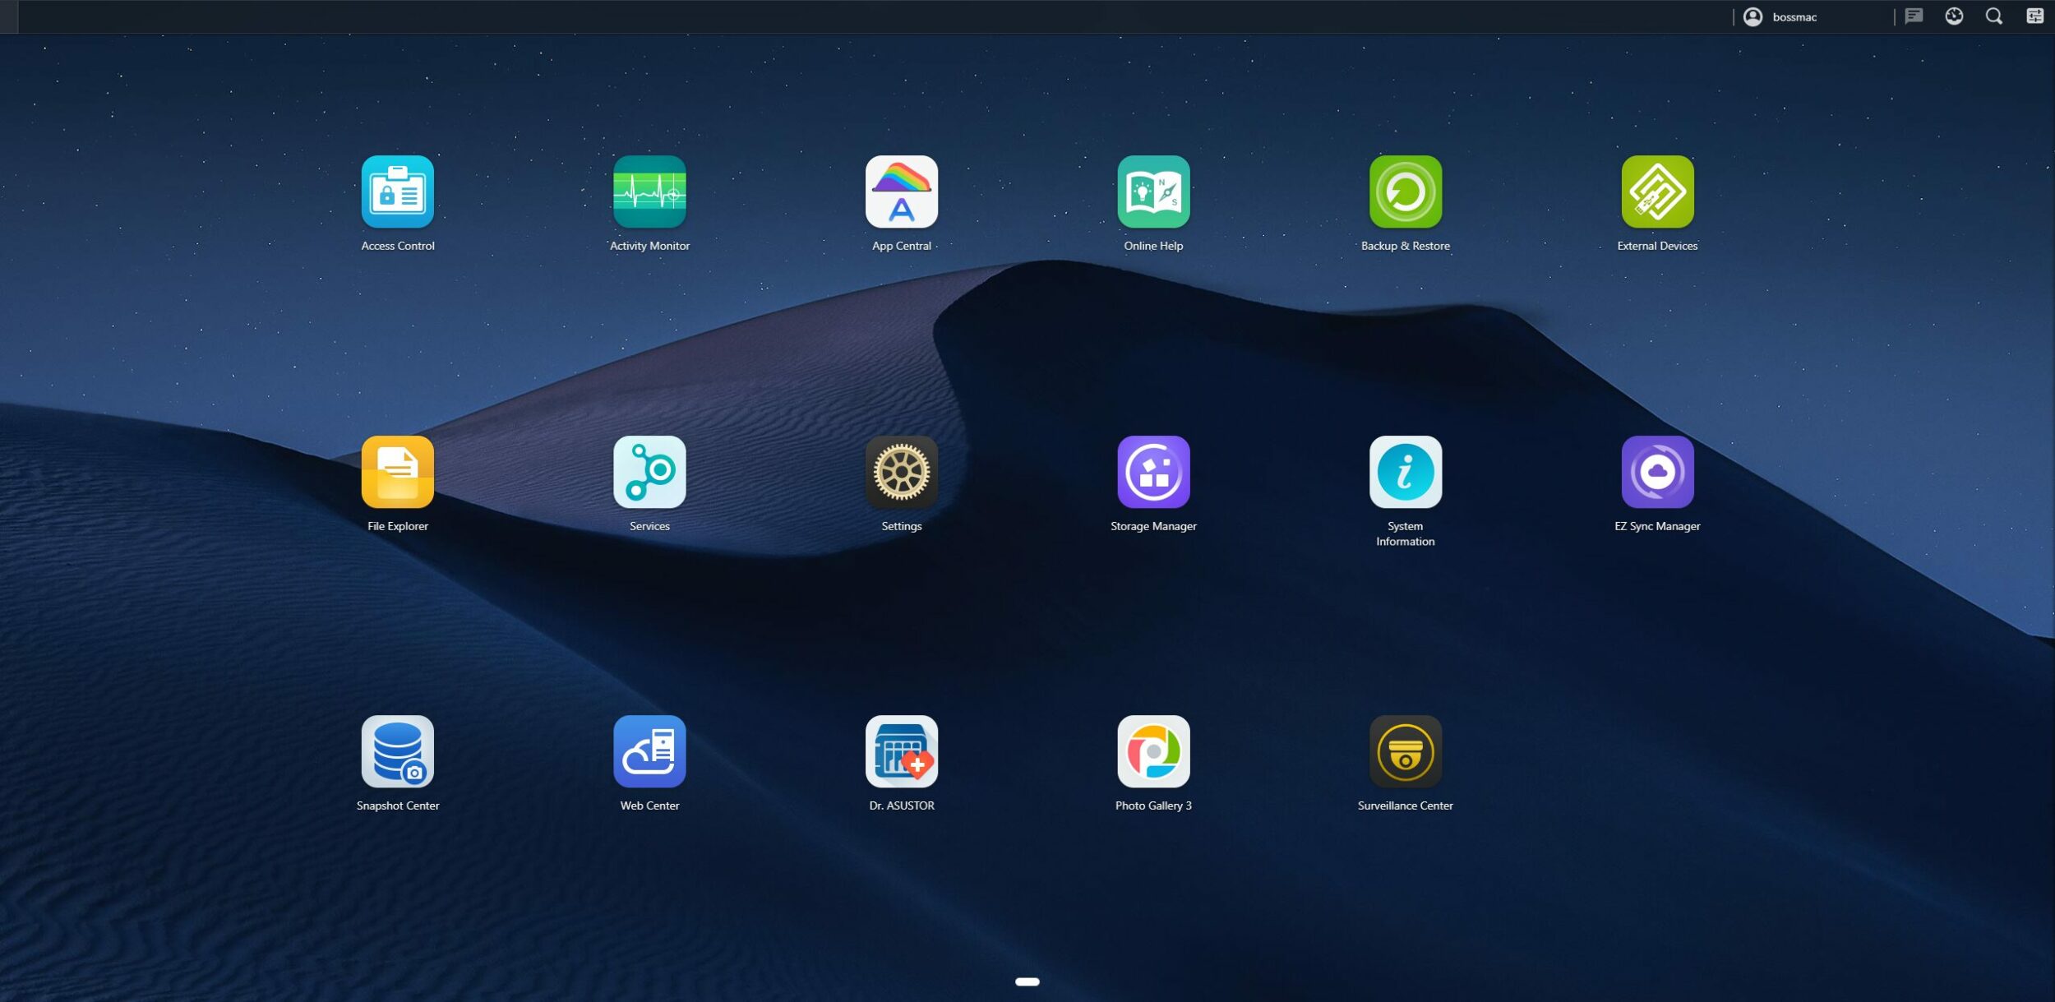Image resolution: width=2055 pixels, height=1002 pixels.
Task: Open Storage Manager
Action: 1153,472
